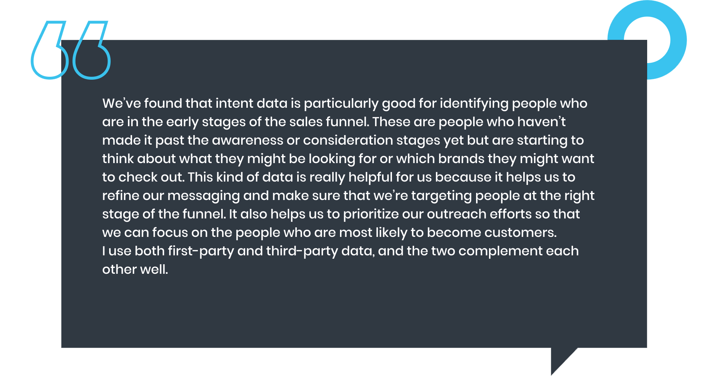708x376 pixels.
Task: Click the words "other well." at the quote end
Action: click(x=135, y=269)
